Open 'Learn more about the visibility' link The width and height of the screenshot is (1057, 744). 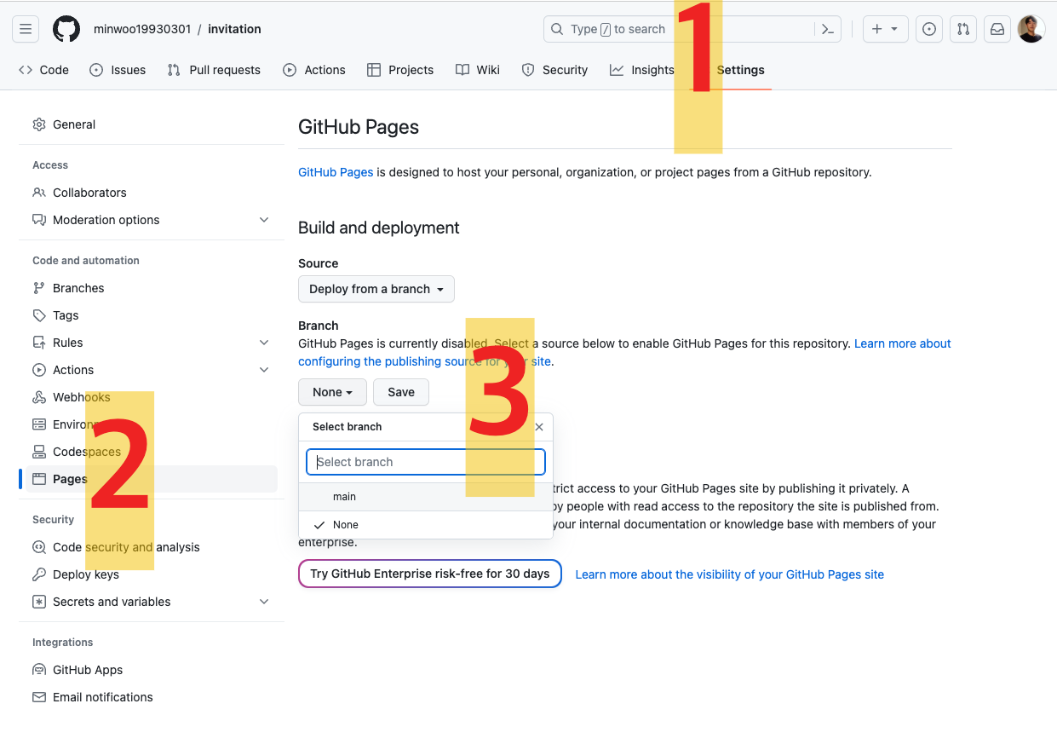pos(730,574)
